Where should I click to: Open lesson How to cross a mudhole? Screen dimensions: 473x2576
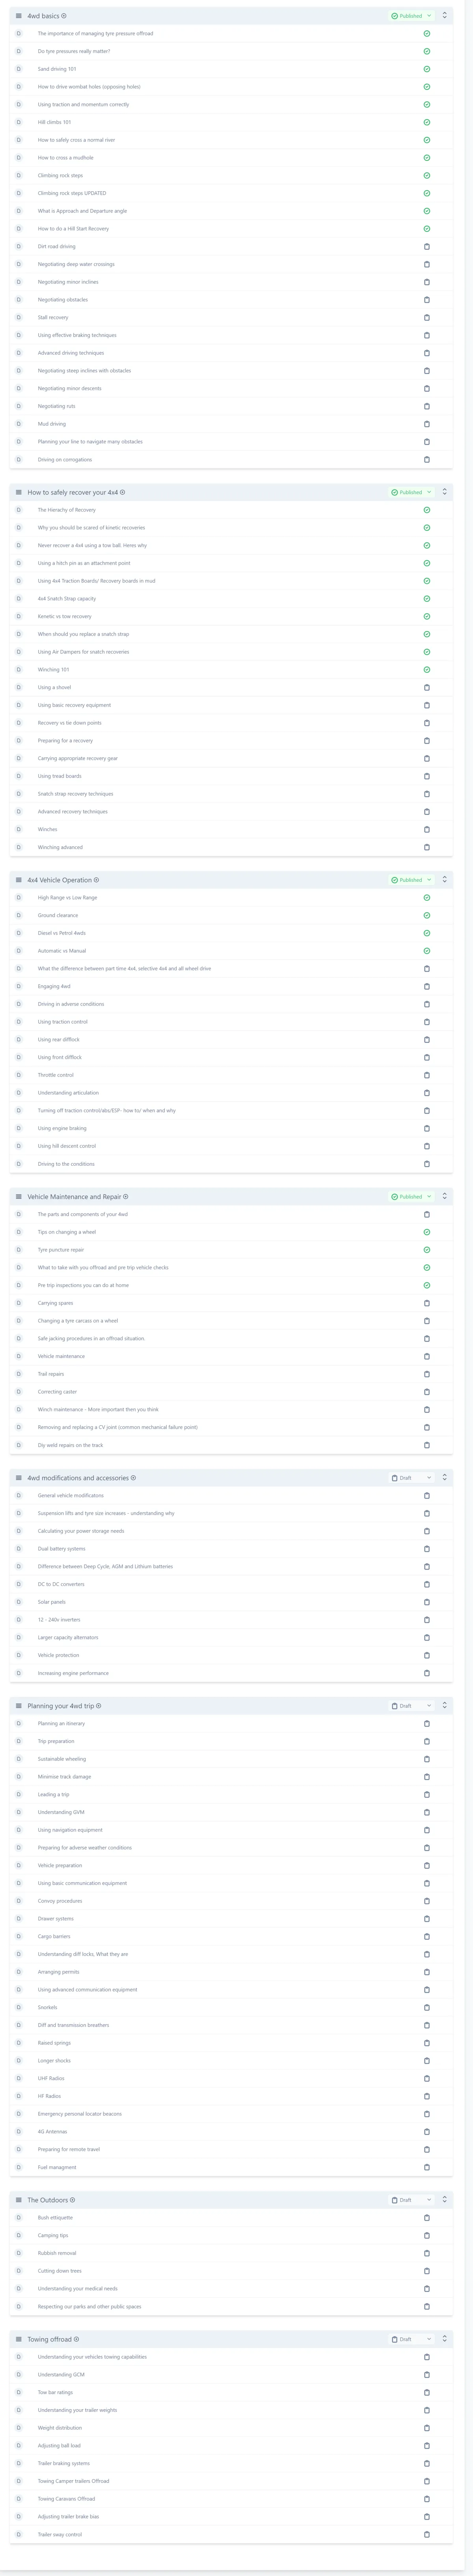pos(66,158)
